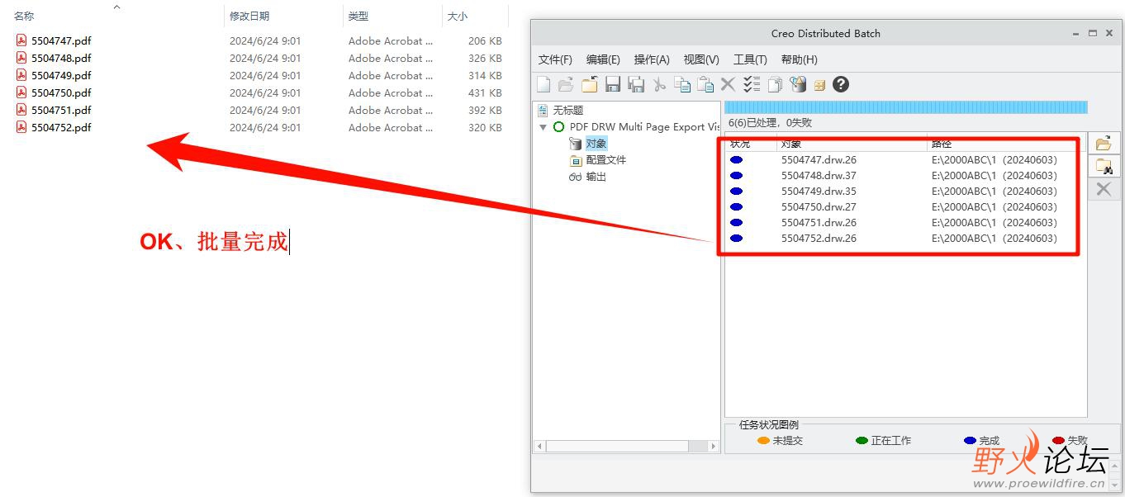Click the add objects folder-arrow button
The height and width of the screenshot is (497, 1125).
pyautogui.click(x=1104, y=143)
